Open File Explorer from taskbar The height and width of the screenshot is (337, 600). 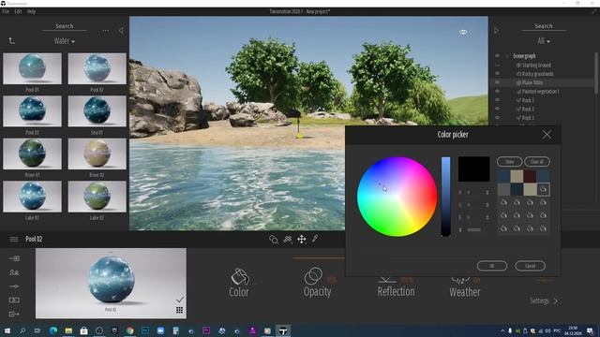pos(68,330)
